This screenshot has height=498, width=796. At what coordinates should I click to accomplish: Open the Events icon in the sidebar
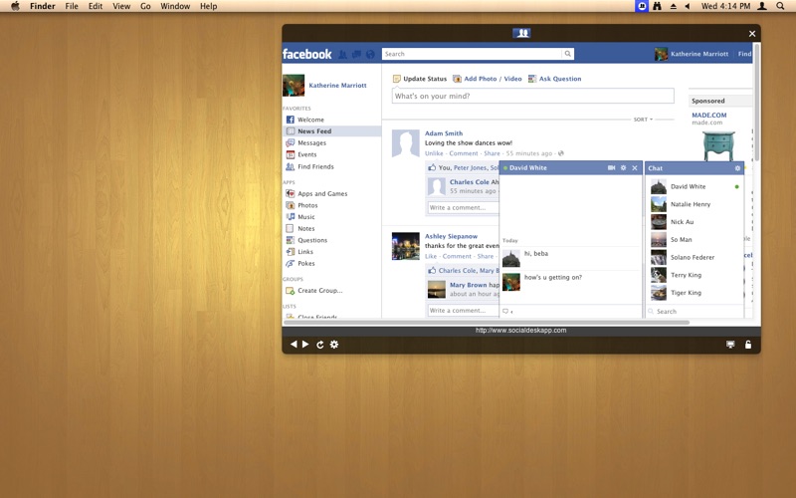pos(291,154)
